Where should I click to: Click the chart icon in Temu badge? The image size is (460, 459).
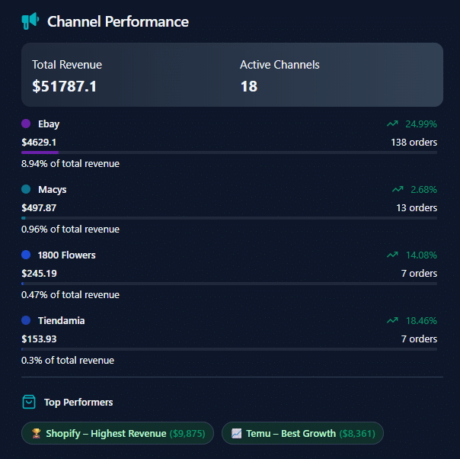[236, 433]
